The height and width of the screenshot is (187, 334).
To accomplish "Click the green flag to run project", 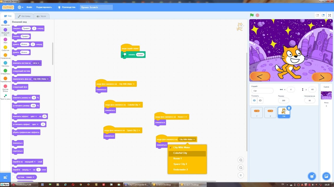I will pyautogui.click(x=252, y=15).
